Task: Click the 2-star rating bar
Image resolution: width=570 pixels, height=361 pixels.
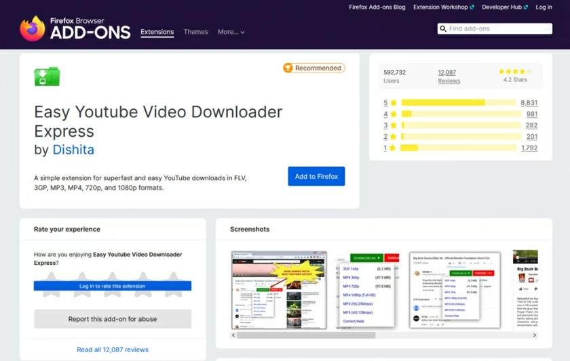Action: point(461,136)
